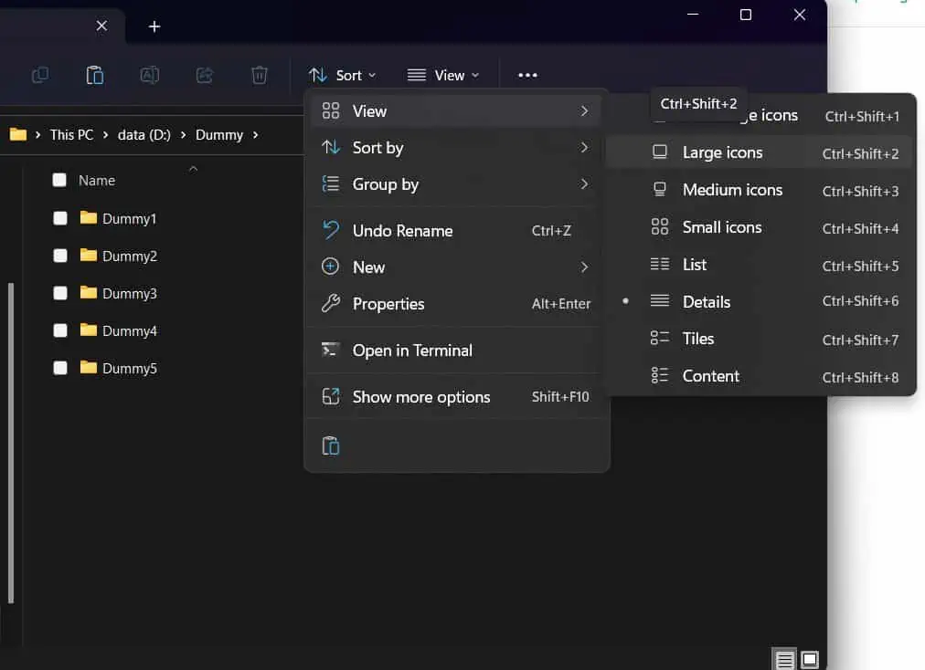Open the Share icon in the toolbar
Image resolution: width=925 pixels, height=670 pixels.
coord(204,75)
